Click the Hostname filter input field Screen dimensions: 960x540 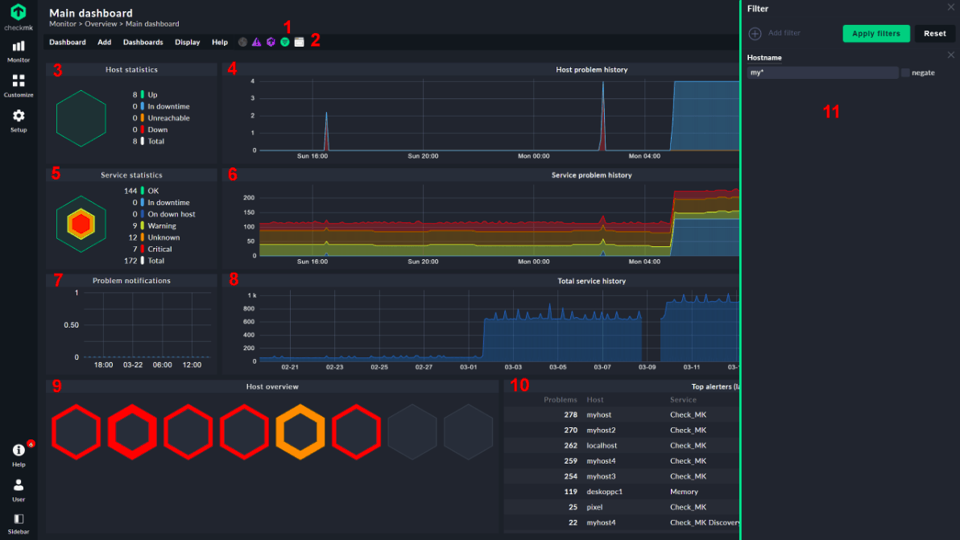(x=823, y=72)
